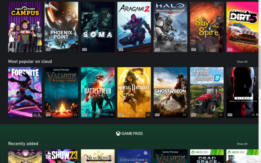
Task: Click the Game Pass badge on Dirt 5
Action: coord(230,49)
